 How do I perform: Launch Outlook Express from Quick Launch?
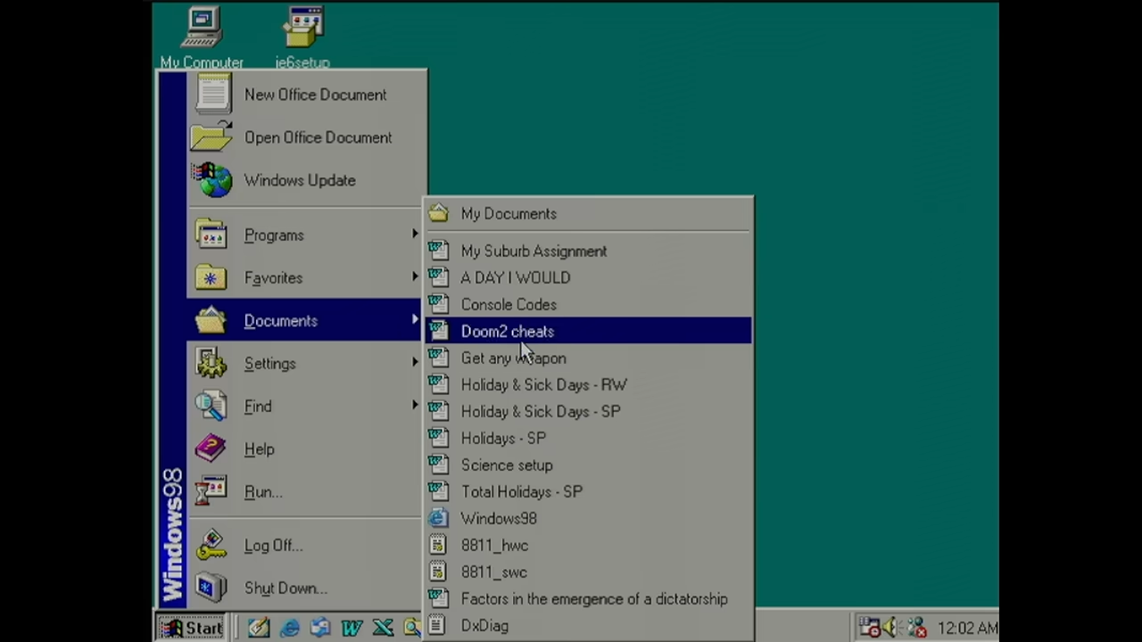[320, 628]
